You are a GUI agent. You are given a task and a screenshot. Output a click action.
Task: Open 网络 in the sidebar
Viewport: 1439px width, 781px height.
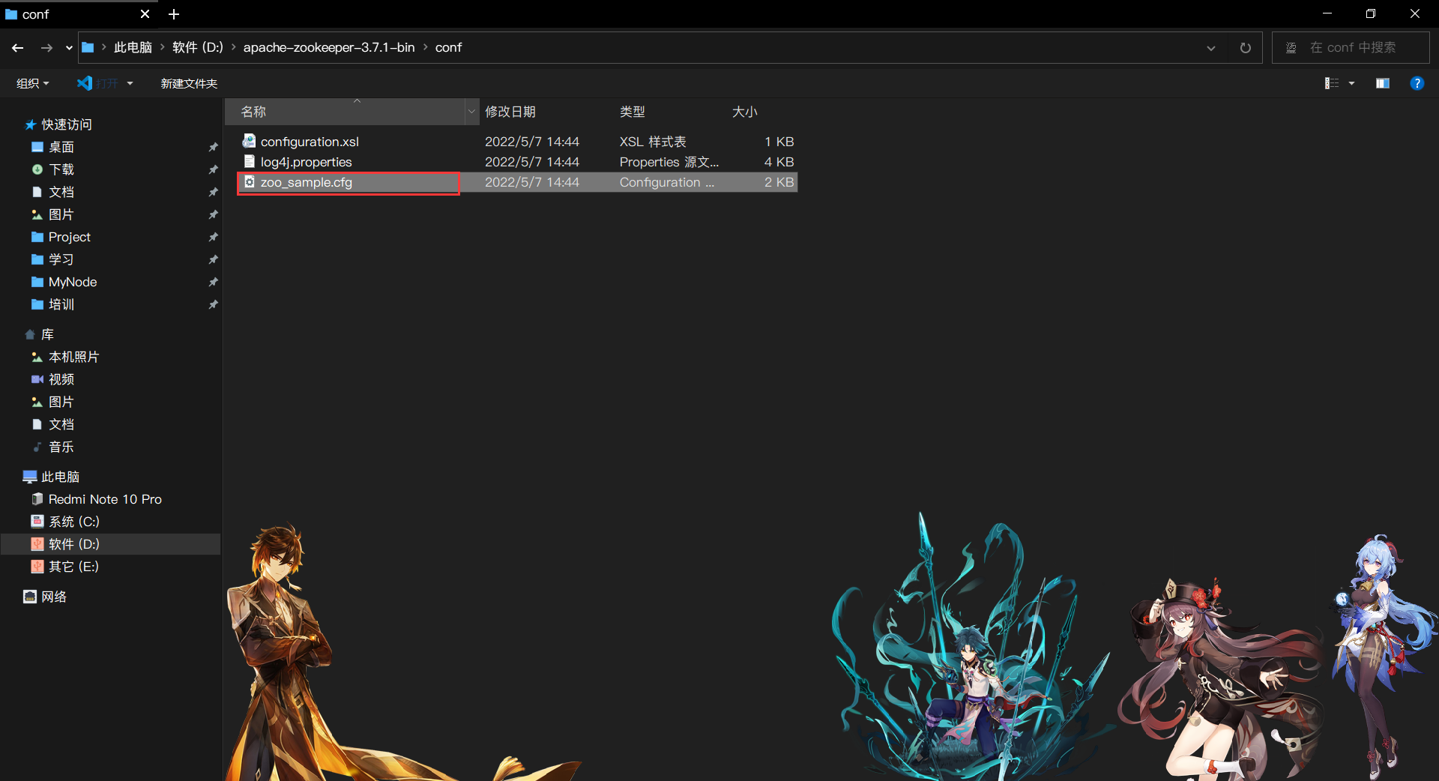click(54, 597)
